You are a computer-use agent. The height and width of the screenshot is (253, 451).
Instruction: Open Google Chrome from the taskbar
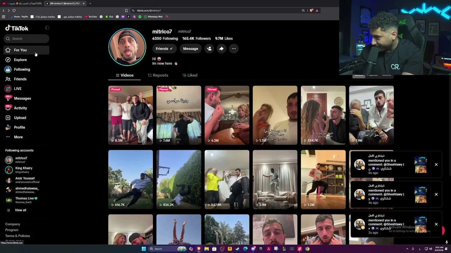(x=307, y=249)
